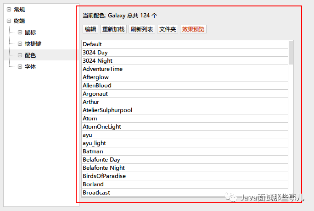Open the 字体 settings page
This screenshot has height=211, width=314.
[30, 66]
